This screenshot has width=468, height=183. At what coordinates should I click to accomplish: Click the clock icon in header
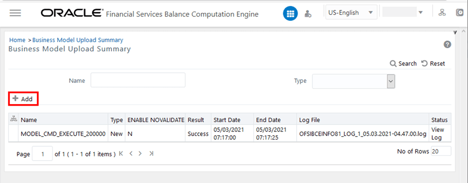pos(460,12)
